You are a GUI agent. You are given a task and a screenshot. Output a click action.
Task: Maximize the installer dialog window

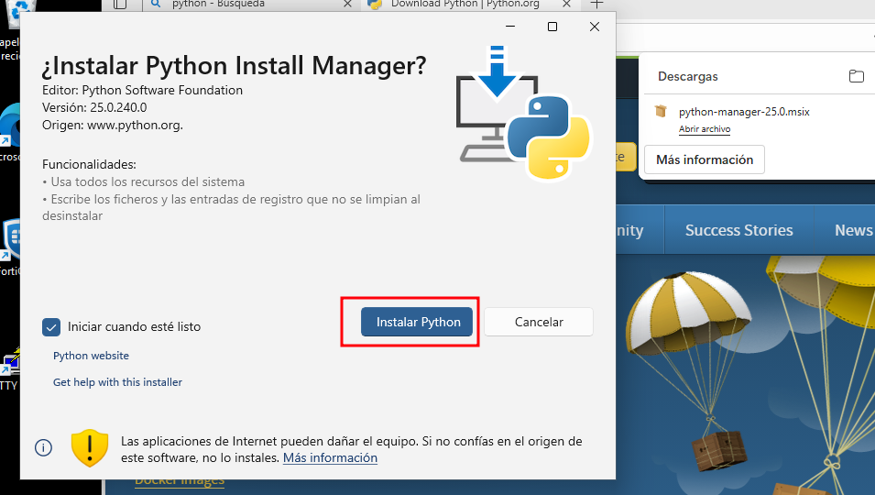point(552,27)
